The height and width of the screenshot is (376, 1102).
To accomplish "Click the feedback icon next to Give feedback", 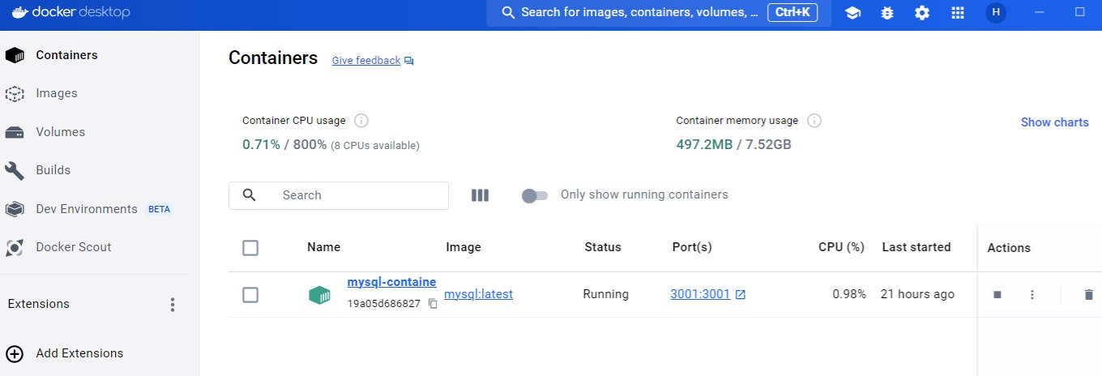I will [x=409, y=61].
